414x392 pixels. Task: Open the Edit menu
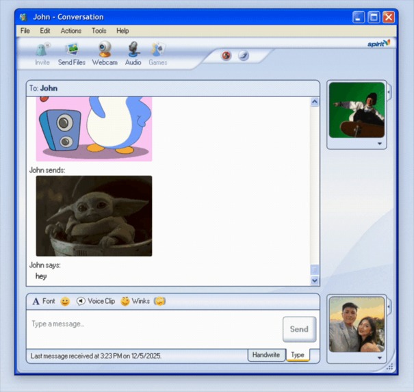coord(45,31)
